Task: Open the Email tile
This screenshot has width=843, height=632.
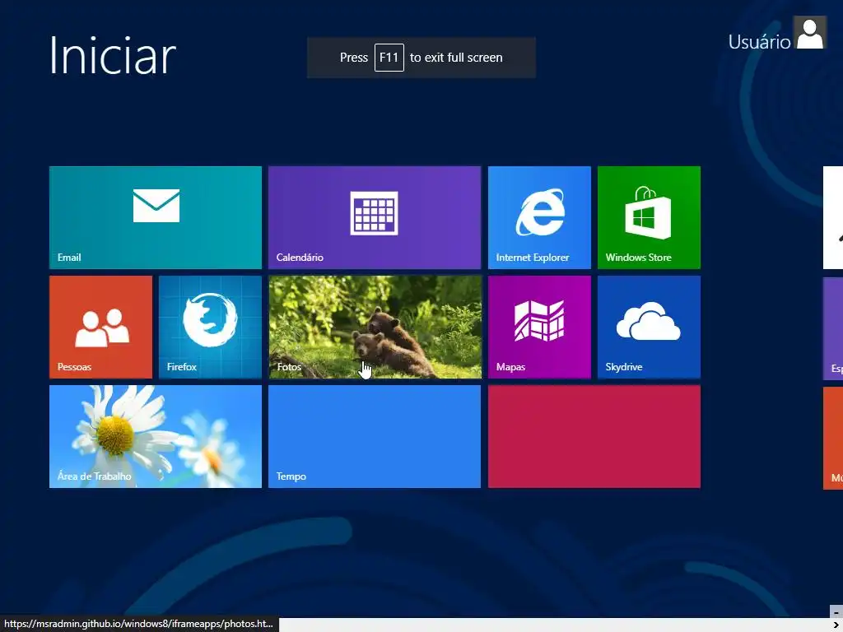Action: (156, 217)
